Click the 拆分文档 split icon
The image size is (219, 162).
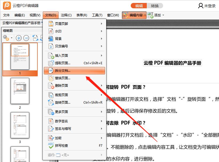[51, 70]
